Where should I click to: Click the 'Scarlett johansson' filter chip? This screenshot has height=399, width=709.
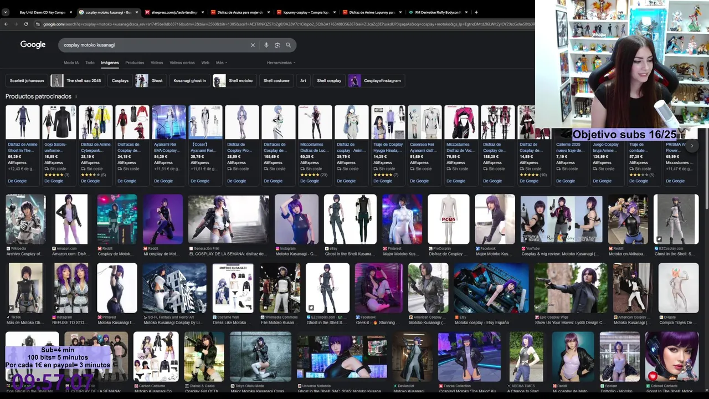27,80
